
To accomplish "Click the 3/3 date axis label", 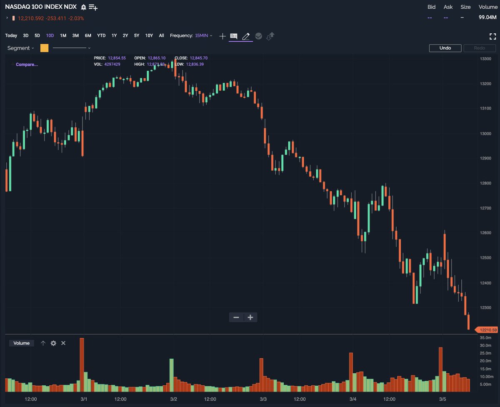I will (263, 399).
